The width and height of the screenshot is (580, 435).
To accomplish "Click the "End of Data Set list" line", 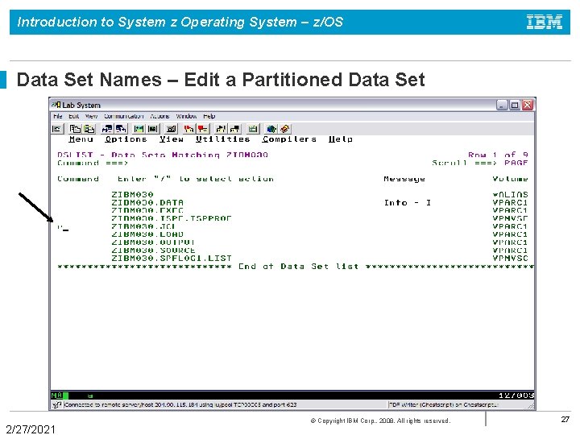I will click(x=296, y=267).
